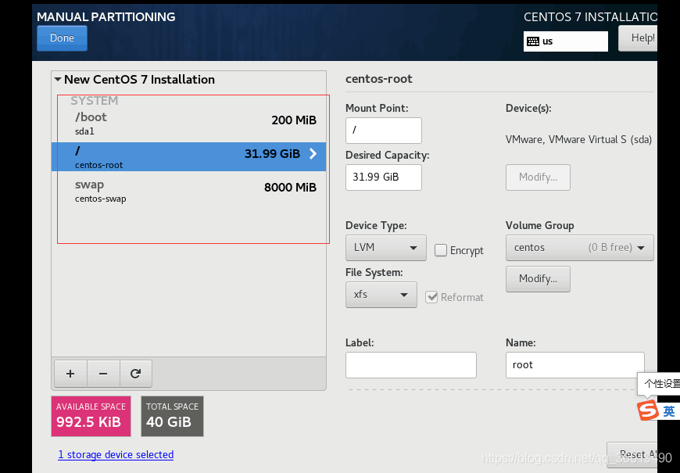Image resolution: width=680 pixels, height=473 pixels.
Task: Click Modify button under Volume Group
Action: tap(538, 278)
